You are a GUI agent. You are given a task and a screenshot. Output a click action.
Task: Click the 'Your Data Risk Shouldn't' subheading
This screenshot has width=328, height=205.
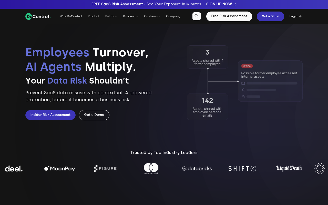(77, 81)
